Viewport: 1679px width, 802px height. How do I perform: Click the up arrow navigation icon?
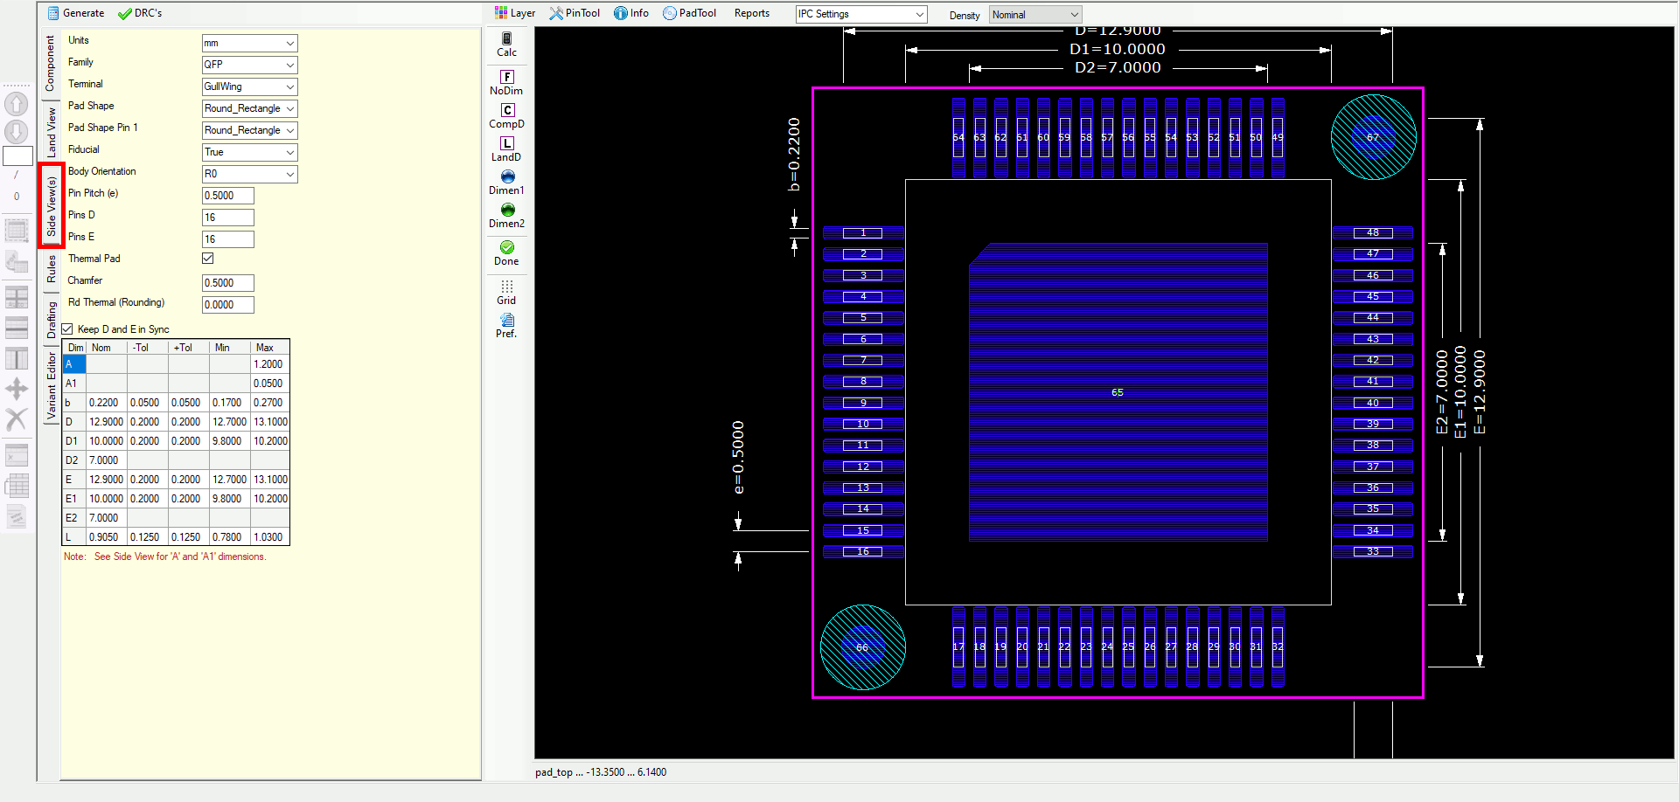click(x=17, y=104)
